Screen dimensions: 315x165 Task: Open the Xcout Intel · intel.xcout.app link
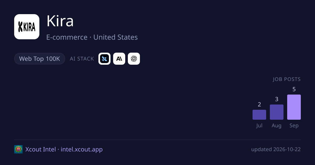coord(64,149)
